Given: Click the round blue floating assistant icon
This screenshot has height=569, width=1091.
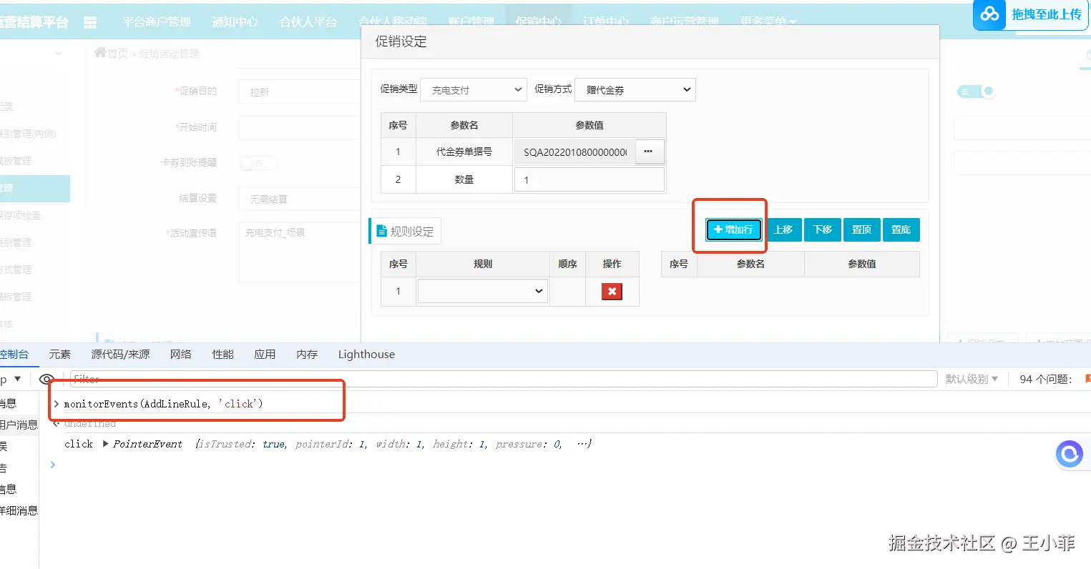Looking at the screenshot, I should tap(1069, 454).
